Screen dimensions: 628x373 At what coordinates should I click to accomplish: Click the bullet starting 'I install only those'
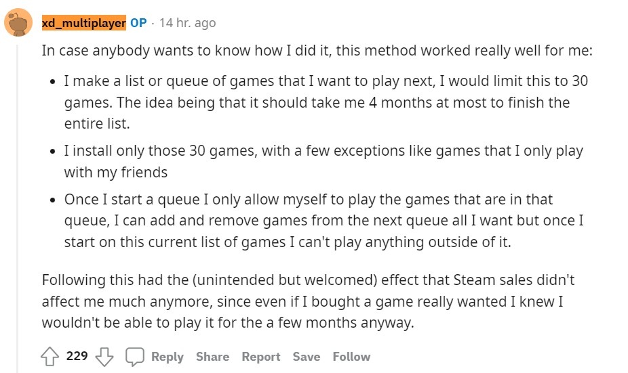pos(323,161)
